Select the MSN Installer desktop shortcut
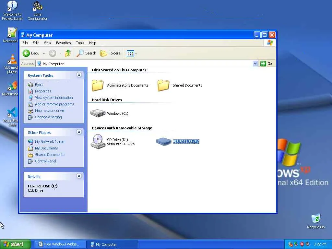The width and height of the screenshot is (332, 249). tap(11, 88)
